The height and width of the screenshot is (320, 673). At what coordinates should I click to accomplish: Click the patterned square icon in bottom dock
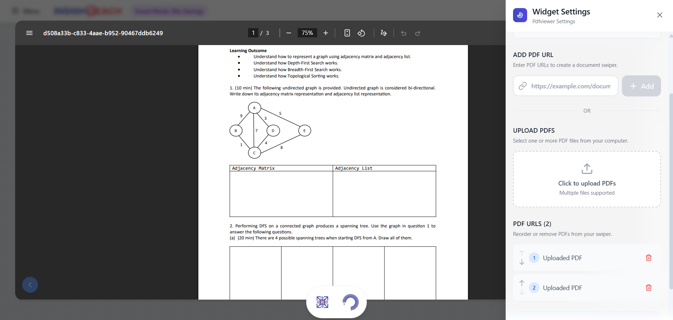click(x=322, y=302)
